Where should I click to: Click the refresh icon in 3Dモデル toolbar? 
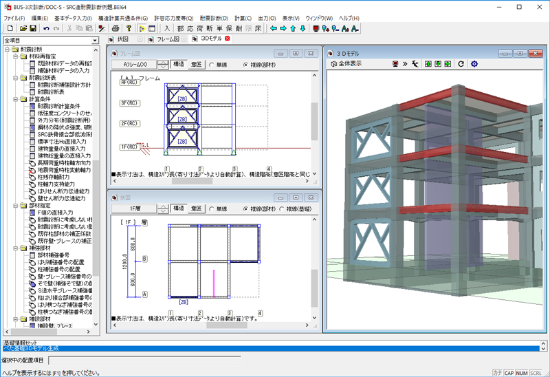click(461, 64)
